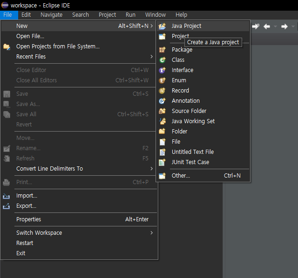Open the Navigate menu
The width and height of the screenshot is (298, 278).
coord(52,15)
